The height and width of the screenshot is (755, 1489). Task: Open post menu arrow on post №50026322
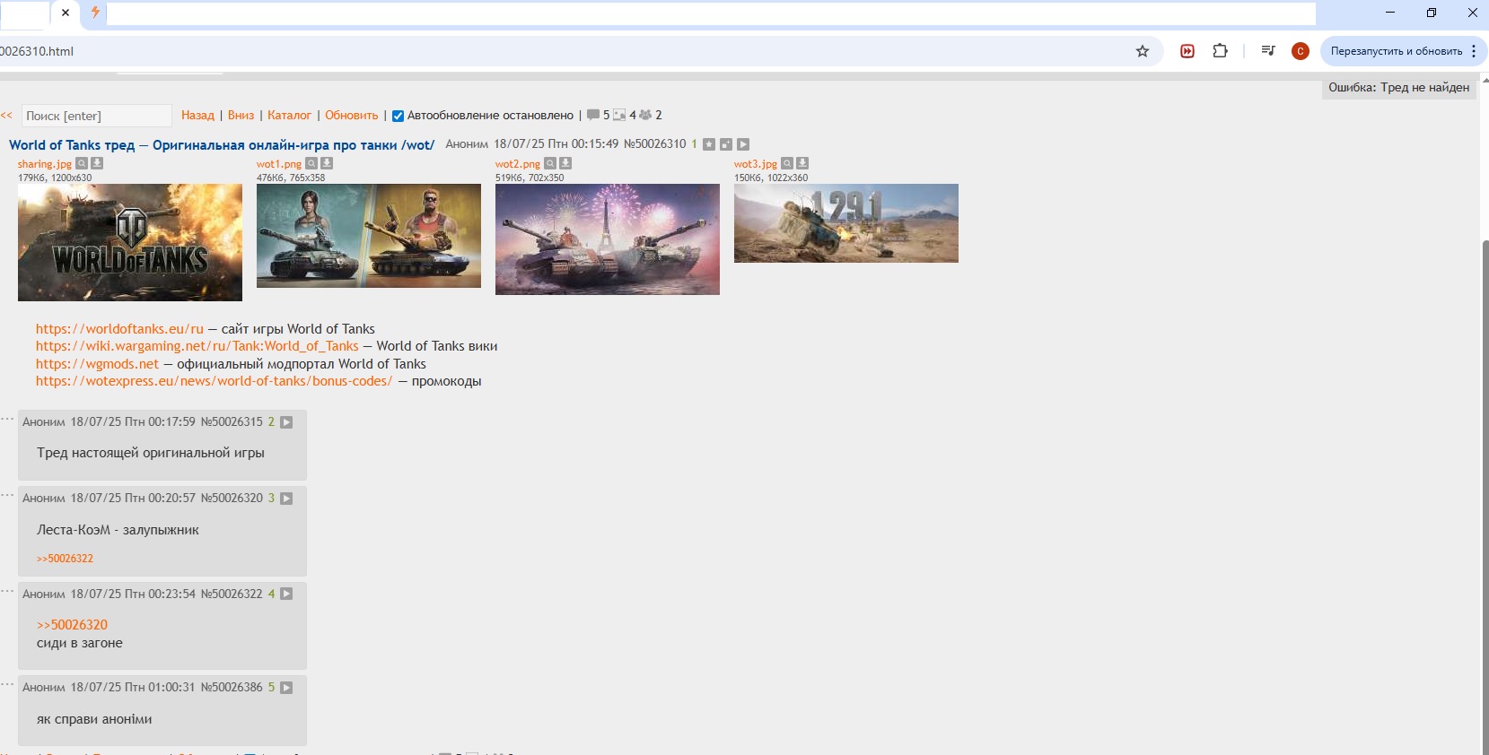pyautogui.click(x=286, y=594)
